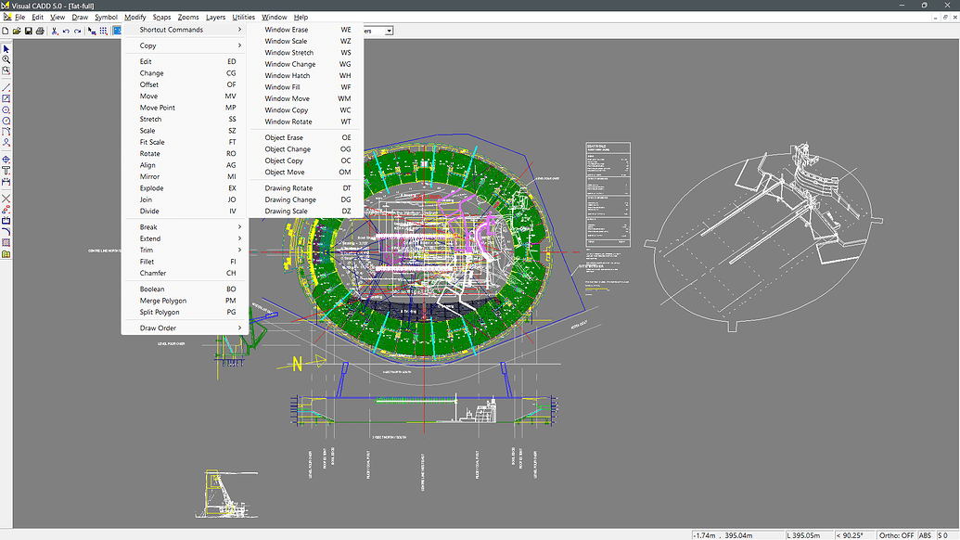Image resolution: width=960 pixels, height=540 pixels.
Task: Click the Save drawing icon
Action: 29,30
